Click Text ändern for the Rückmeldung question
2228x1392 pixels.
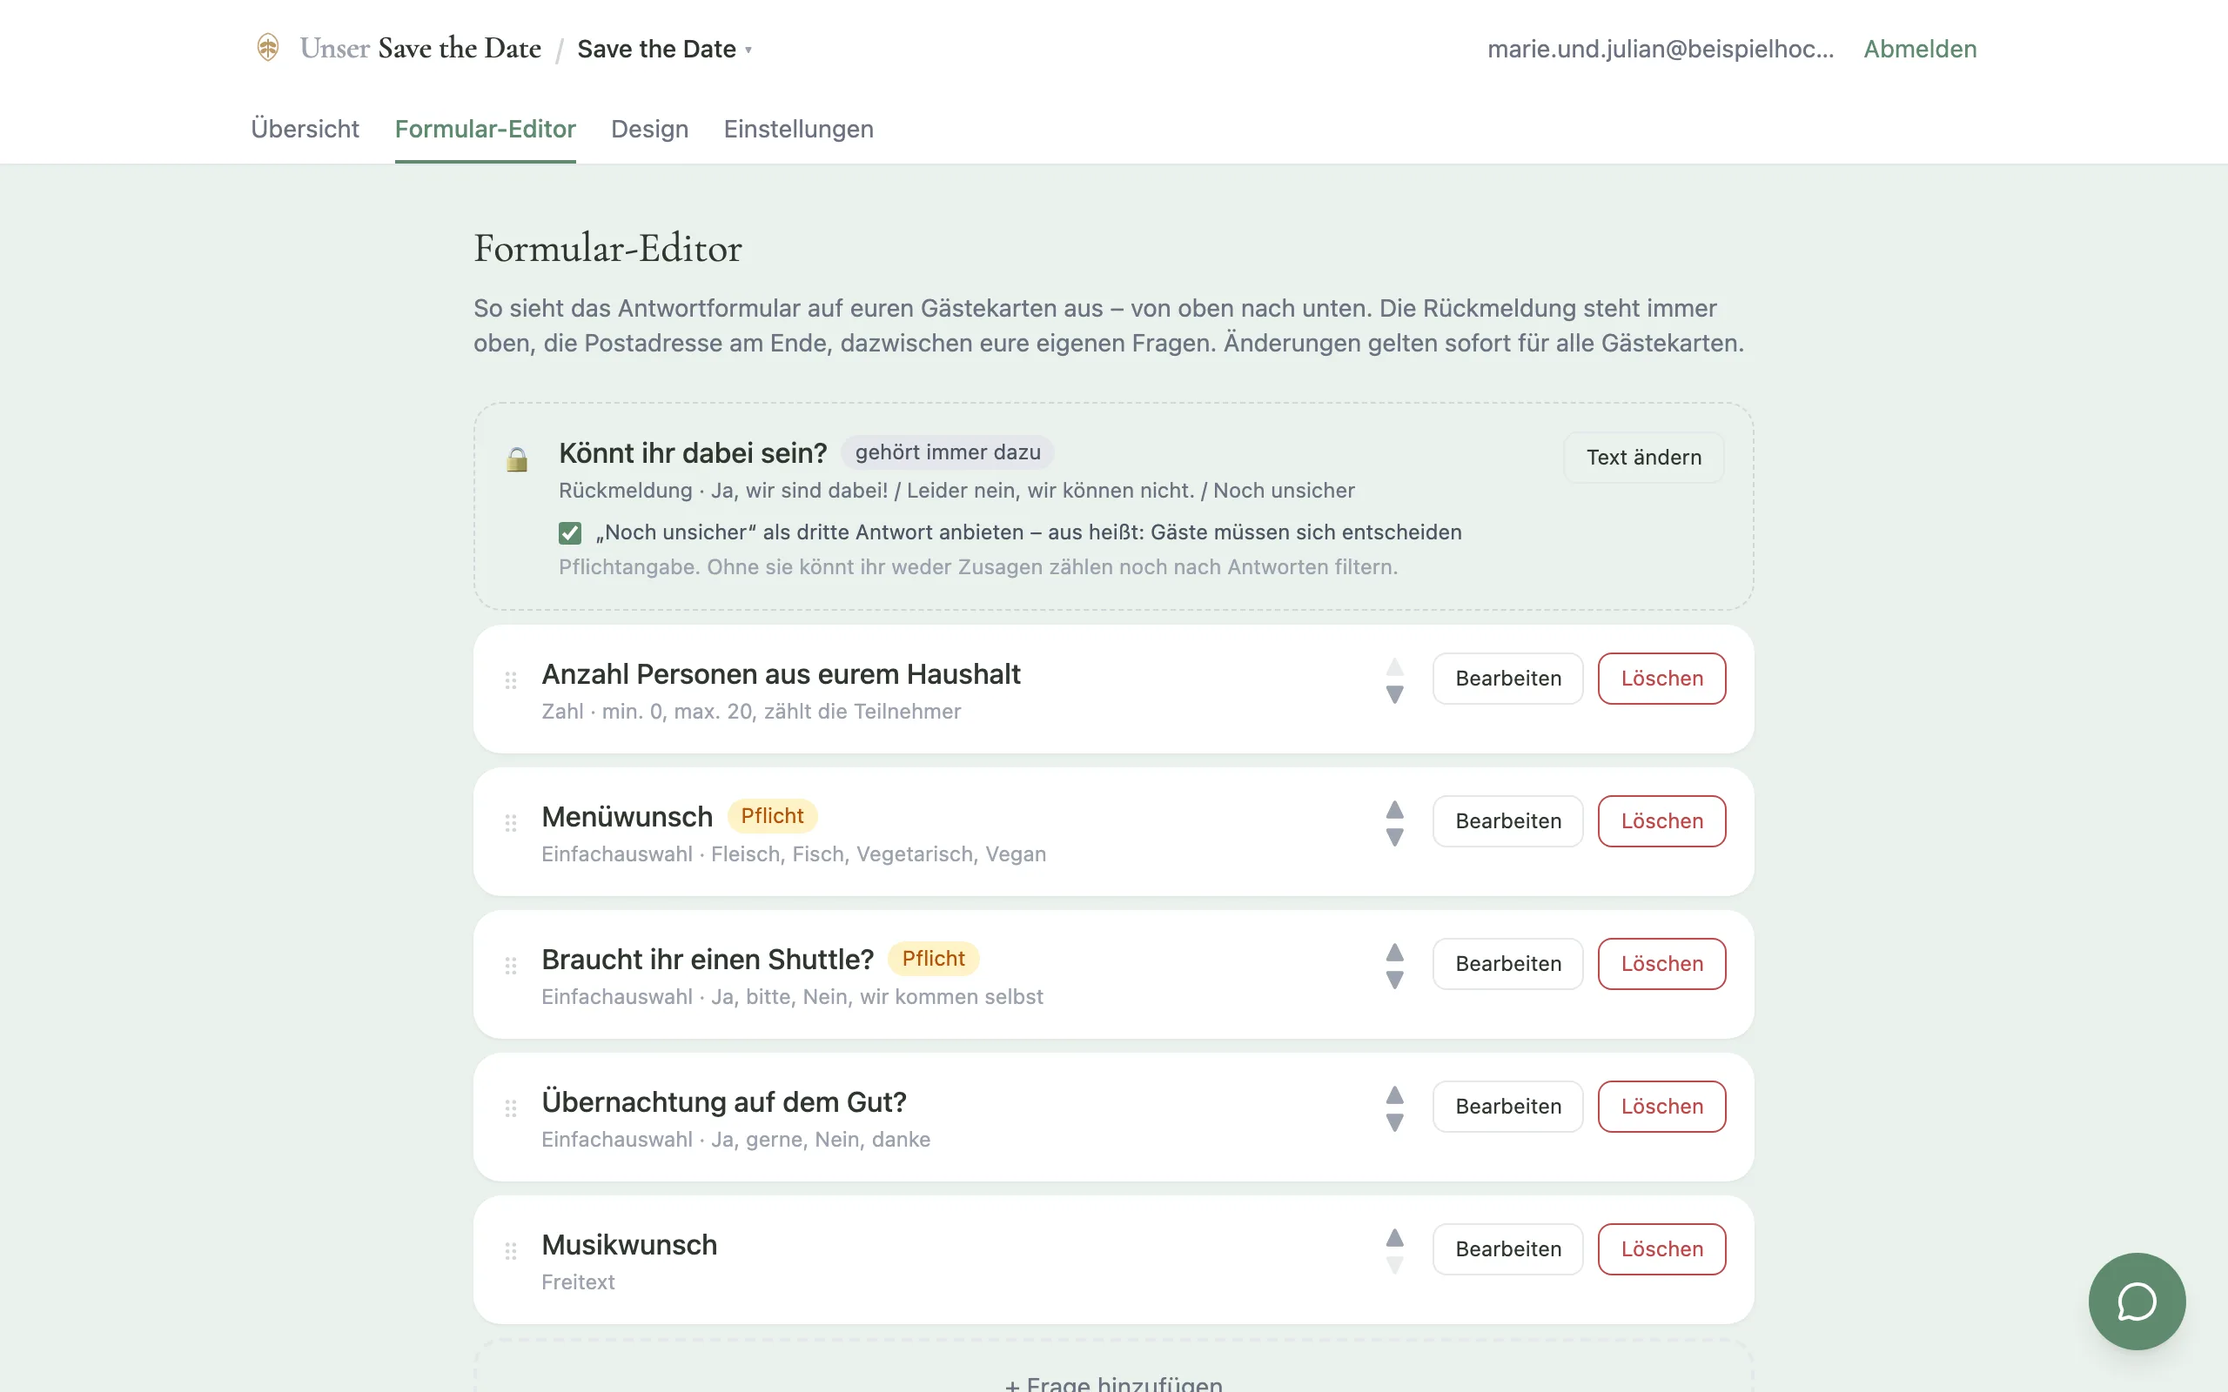(1643, 458)
